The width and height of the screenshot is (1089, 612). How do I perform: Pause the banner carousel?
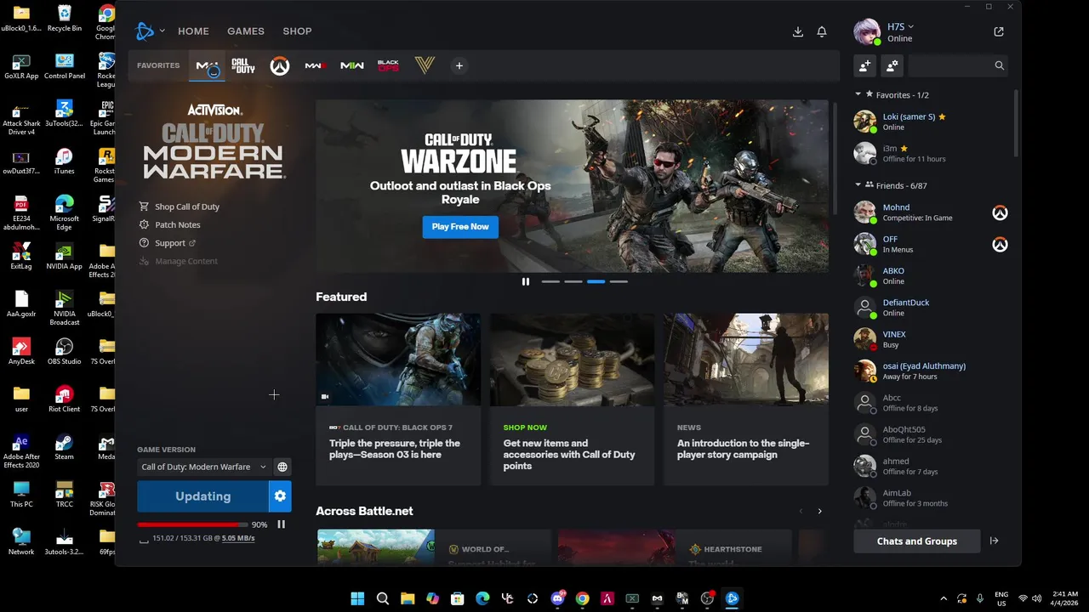click(x=526, y=281)
